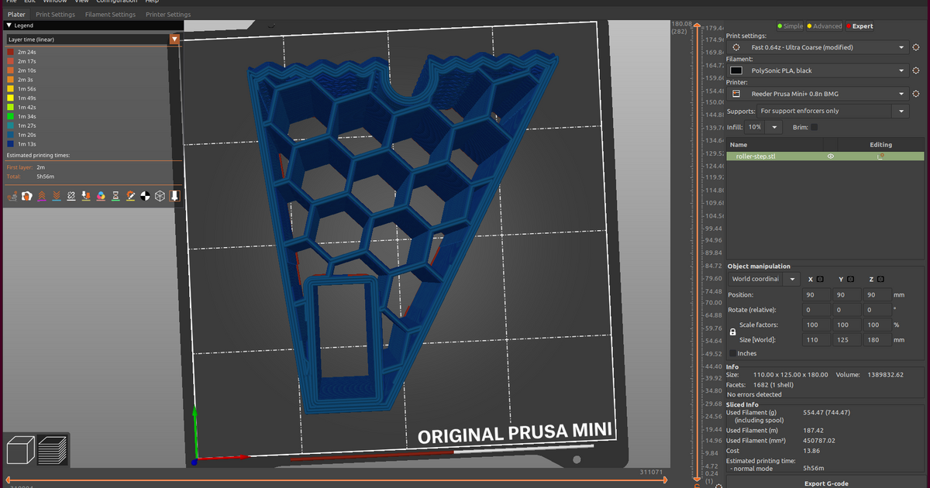Check the Inches checkbox

pos(733,353)
